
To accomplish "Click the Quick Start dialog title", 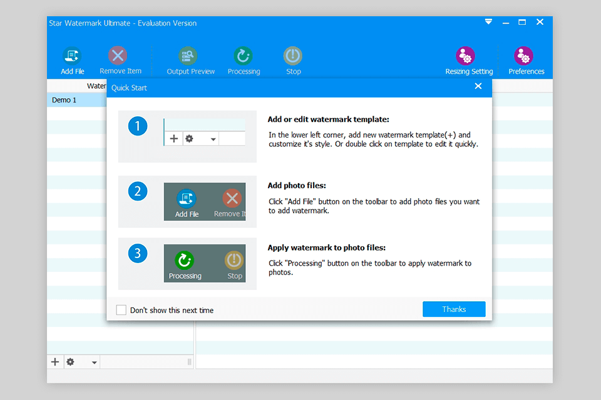I will click(x=129, y=87).
